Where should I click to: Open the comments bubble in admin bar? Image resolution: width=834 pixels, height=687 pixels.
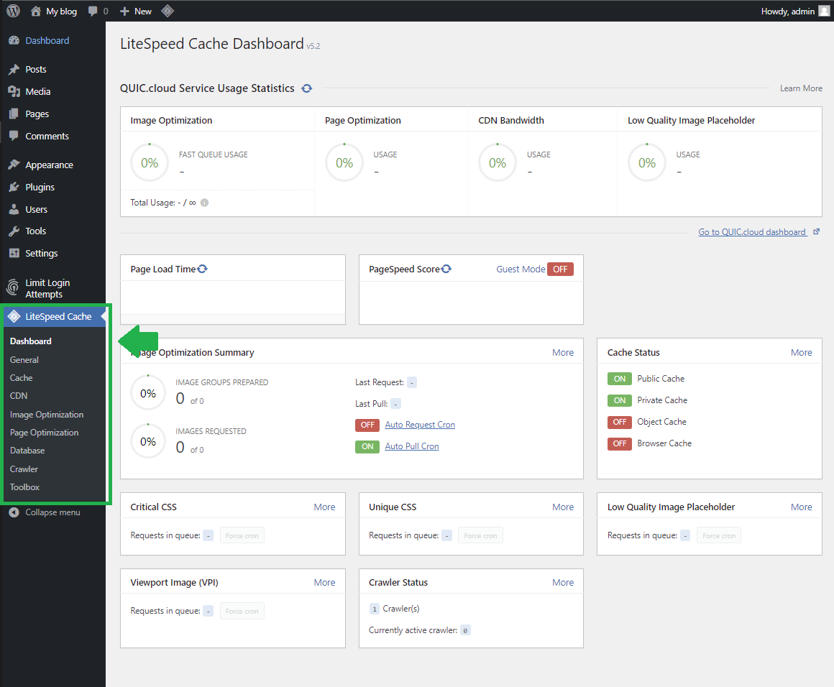coord(93,11)
